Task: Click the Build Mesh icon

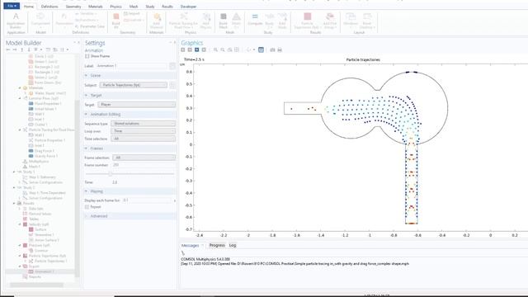Action: [x=224, y=21]
